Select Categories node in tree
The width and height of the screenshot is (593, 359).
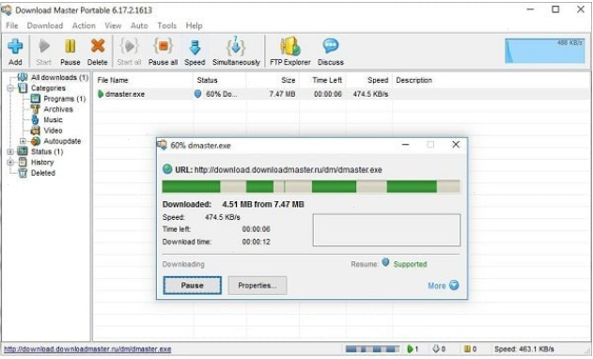[48, 88]
